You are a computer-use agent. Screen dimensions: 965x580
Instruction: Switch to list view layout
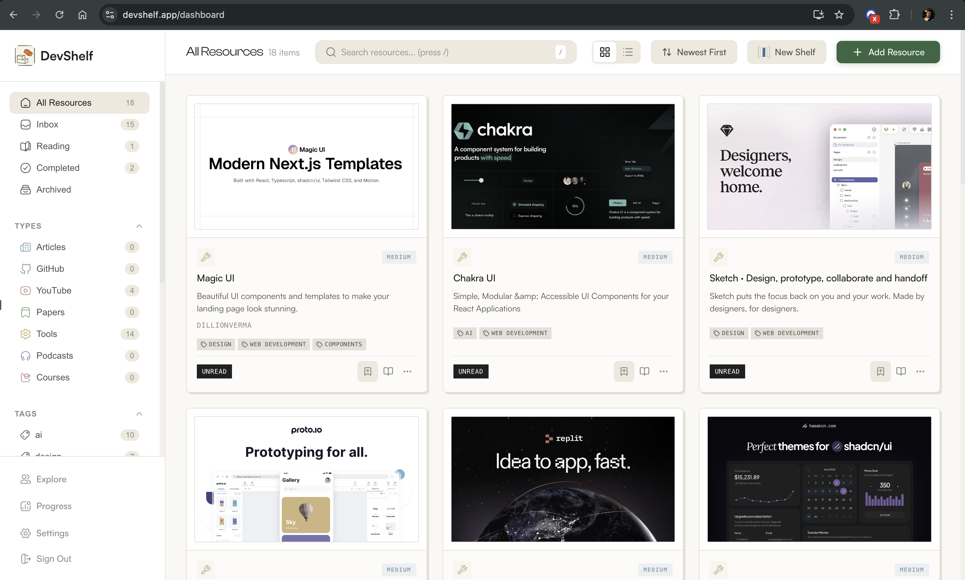628,52
